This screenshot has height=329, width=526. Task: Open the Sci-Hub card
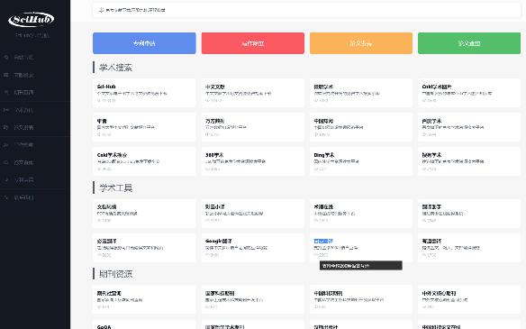tap(144, 93)
